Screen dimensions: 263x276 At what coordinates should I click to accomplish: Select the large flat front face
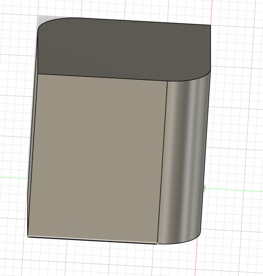point(98,158)
